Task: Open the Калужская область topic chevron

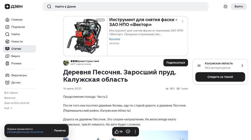Action: [x=242, y=65]
